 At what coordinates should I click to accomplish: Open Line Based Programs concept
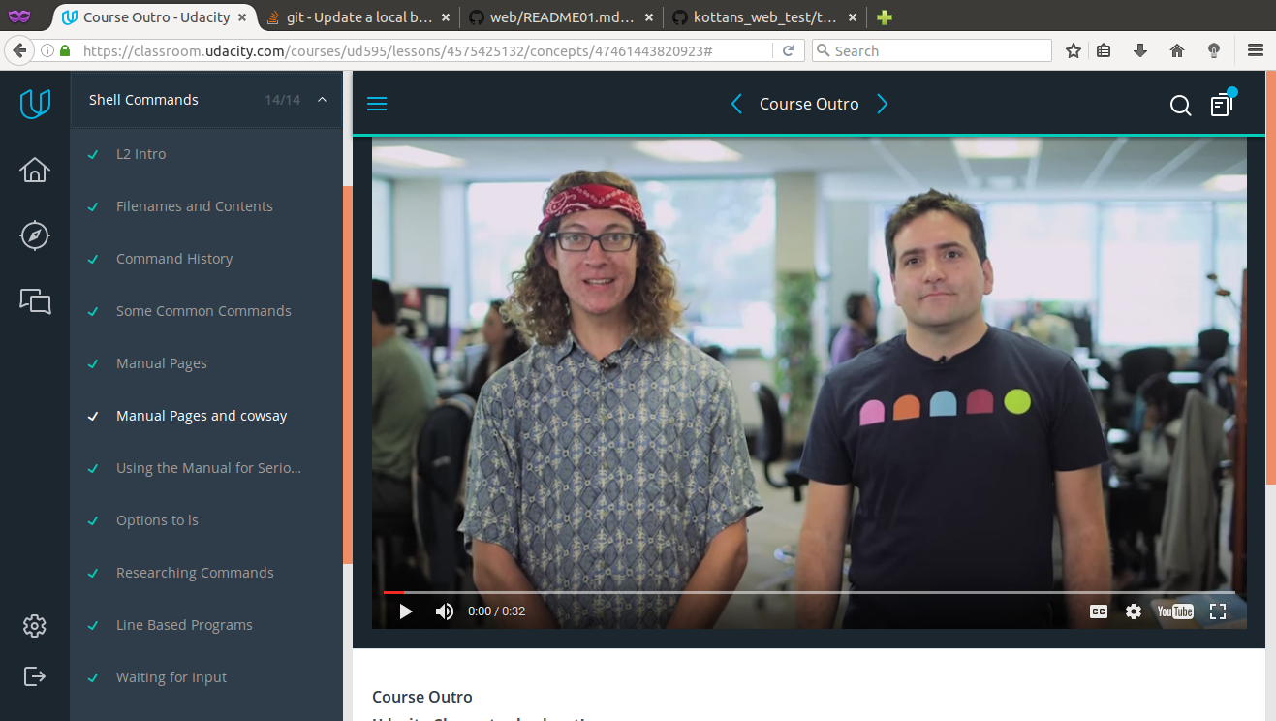[184, 625]
